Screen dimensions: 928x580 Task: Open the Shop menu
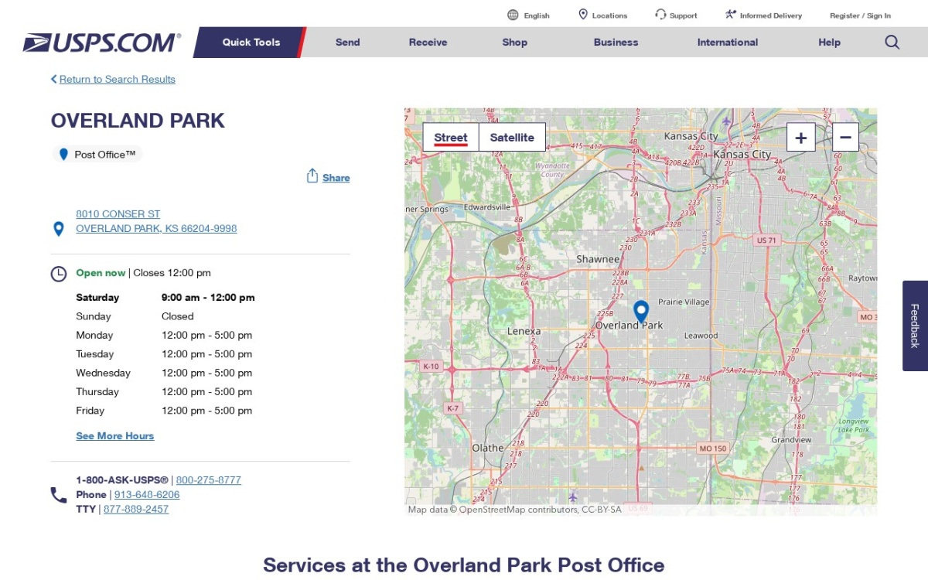tap(514, 43)
